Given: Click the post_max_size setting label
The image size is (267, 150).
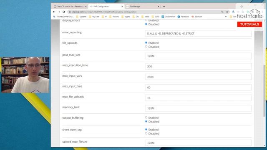Looking at the screenshot, I should [71, 55].
